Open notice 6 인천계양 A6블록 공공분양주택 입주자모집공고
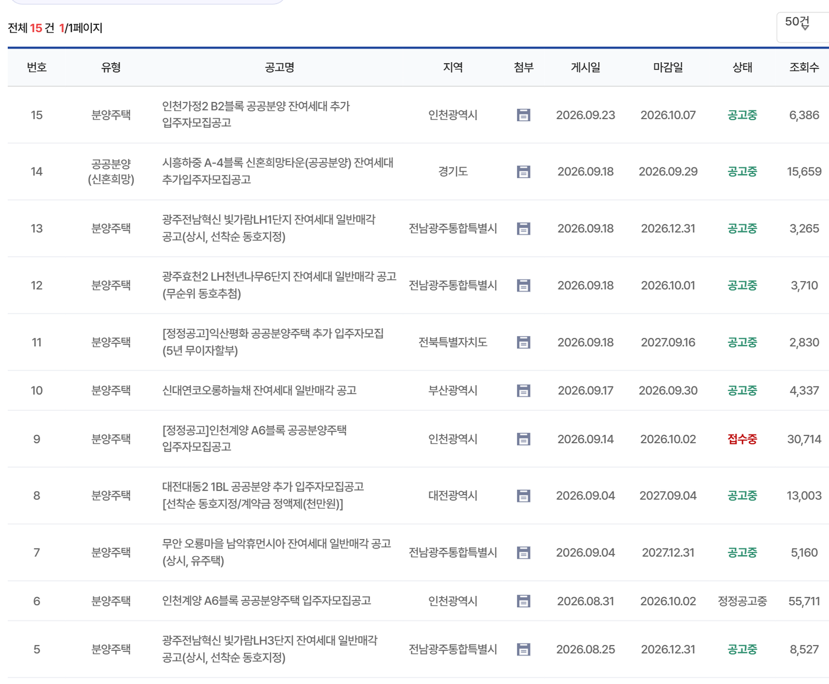The width and height of the screenshot is (829, 684). (x=266, y=601)
